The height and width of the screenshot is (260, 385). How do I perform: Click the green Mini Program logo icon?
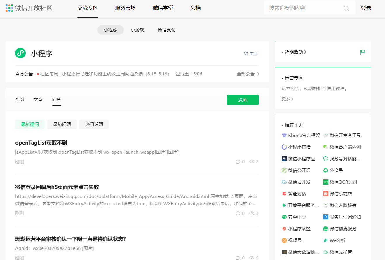[x=20, y=53]
